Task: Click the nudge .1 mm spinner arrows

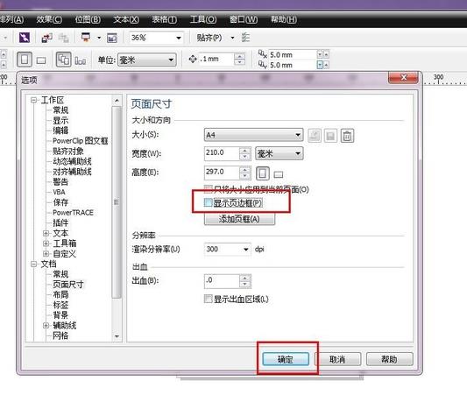Action: pos(240,59)
